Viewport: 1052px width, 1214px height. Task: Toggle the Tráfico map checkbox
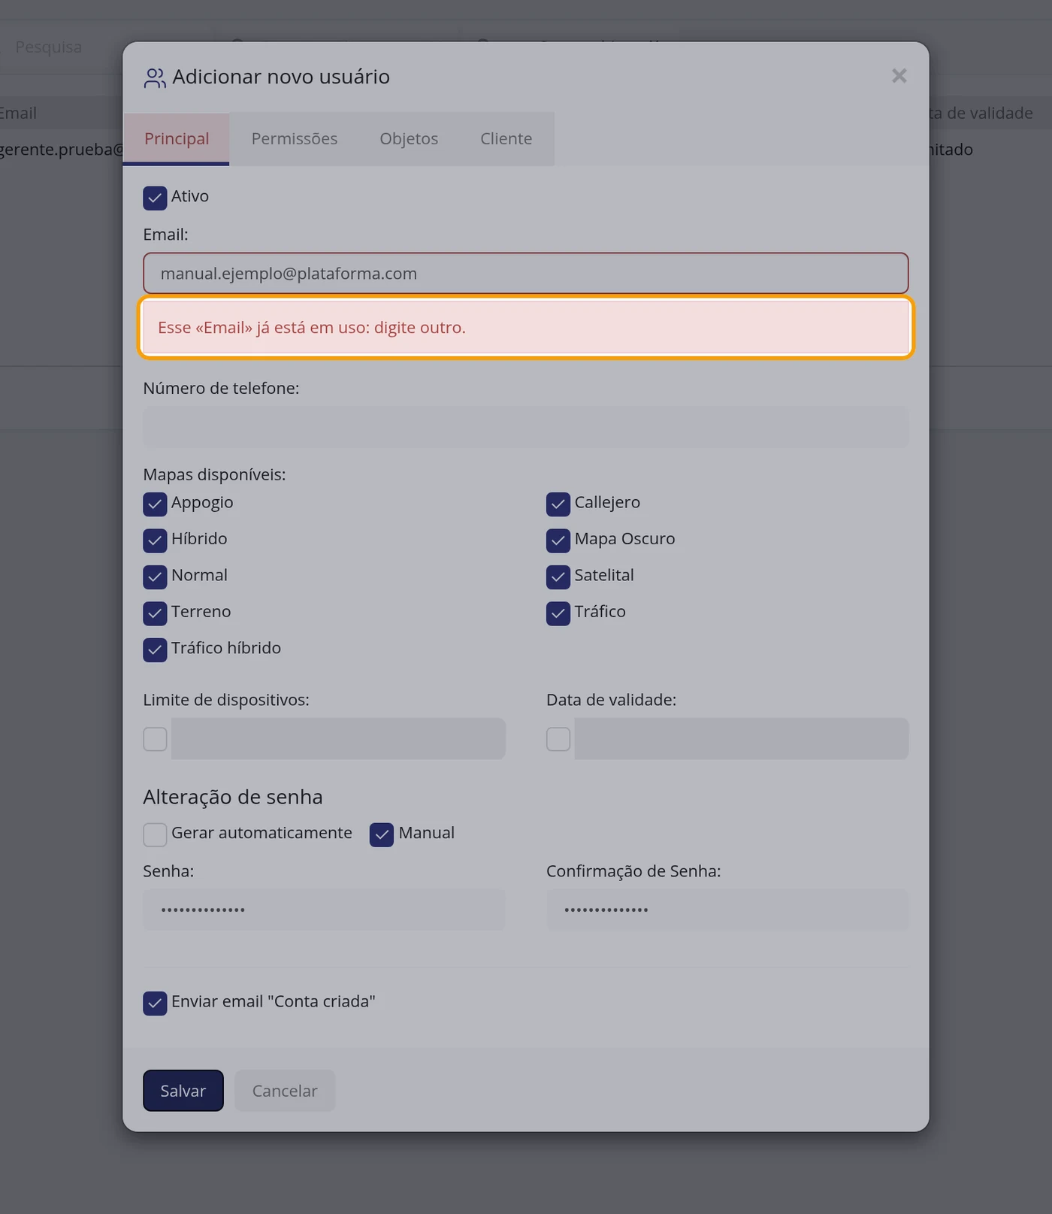(558, 613)
